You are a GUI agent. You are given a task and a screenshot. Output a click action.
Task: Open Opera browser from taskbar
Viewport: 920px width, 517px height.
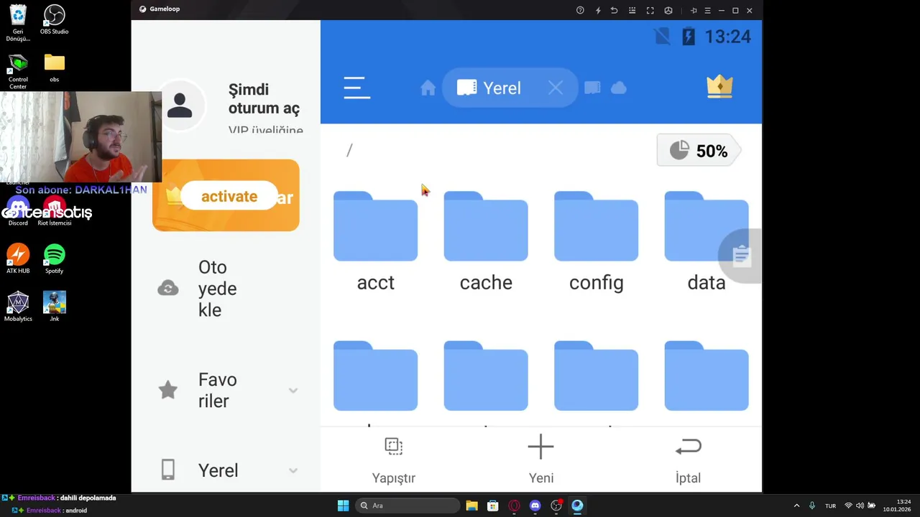point(514,506)
